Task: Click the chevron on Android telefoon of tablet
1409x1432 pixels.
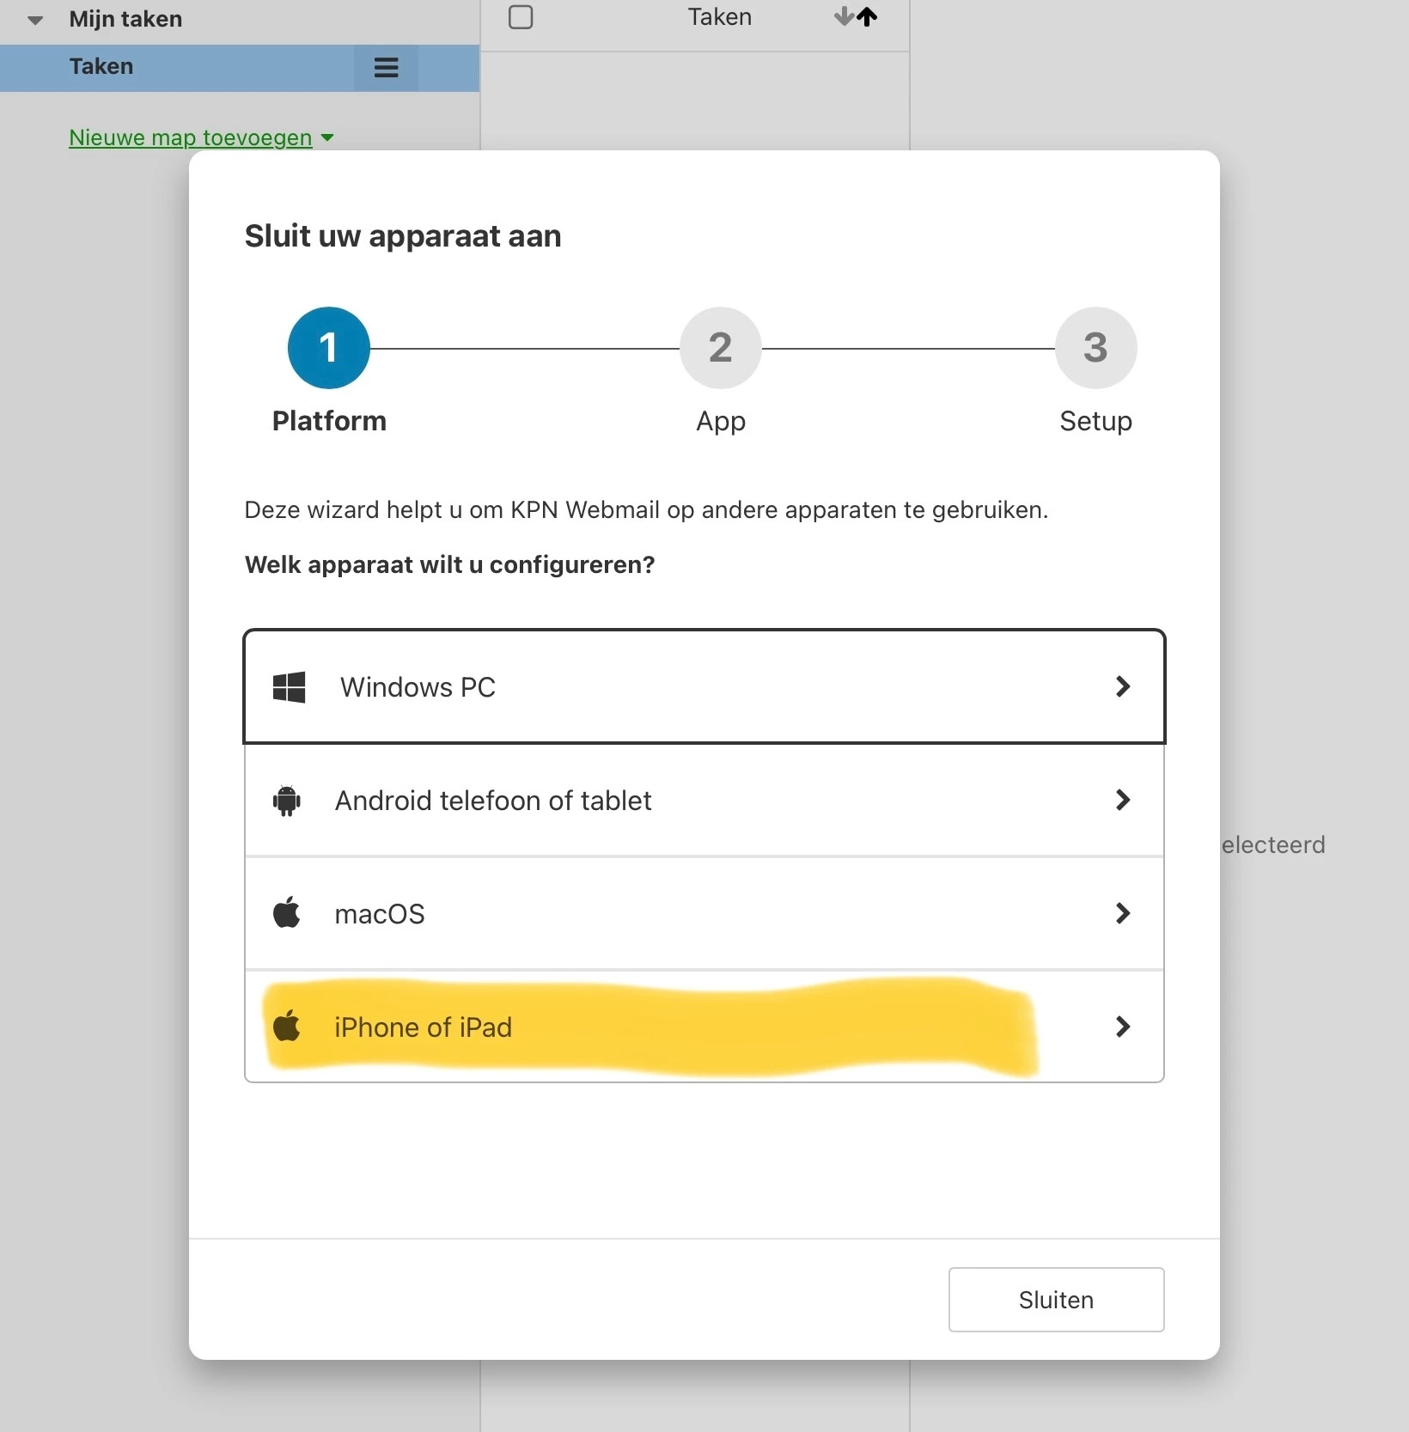Action: pyautogui.click(x=1122, y=800)
